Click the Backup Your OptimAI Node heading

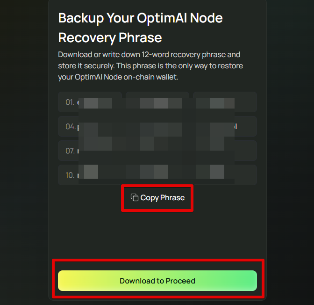pos(140,18)
